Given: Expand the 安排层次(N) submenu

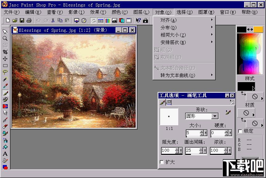Looking at the screenshot, I should [x=184, y=42].
